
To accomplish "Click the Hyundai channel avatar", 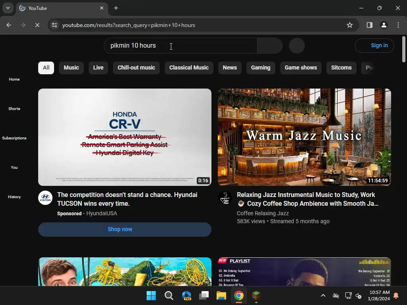I will (45, 198).
